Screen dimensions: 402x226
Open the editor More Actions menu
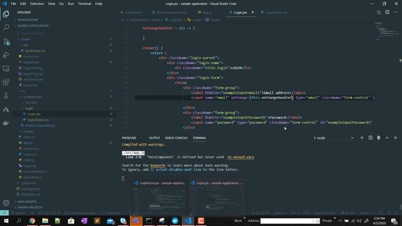(396, 12)
